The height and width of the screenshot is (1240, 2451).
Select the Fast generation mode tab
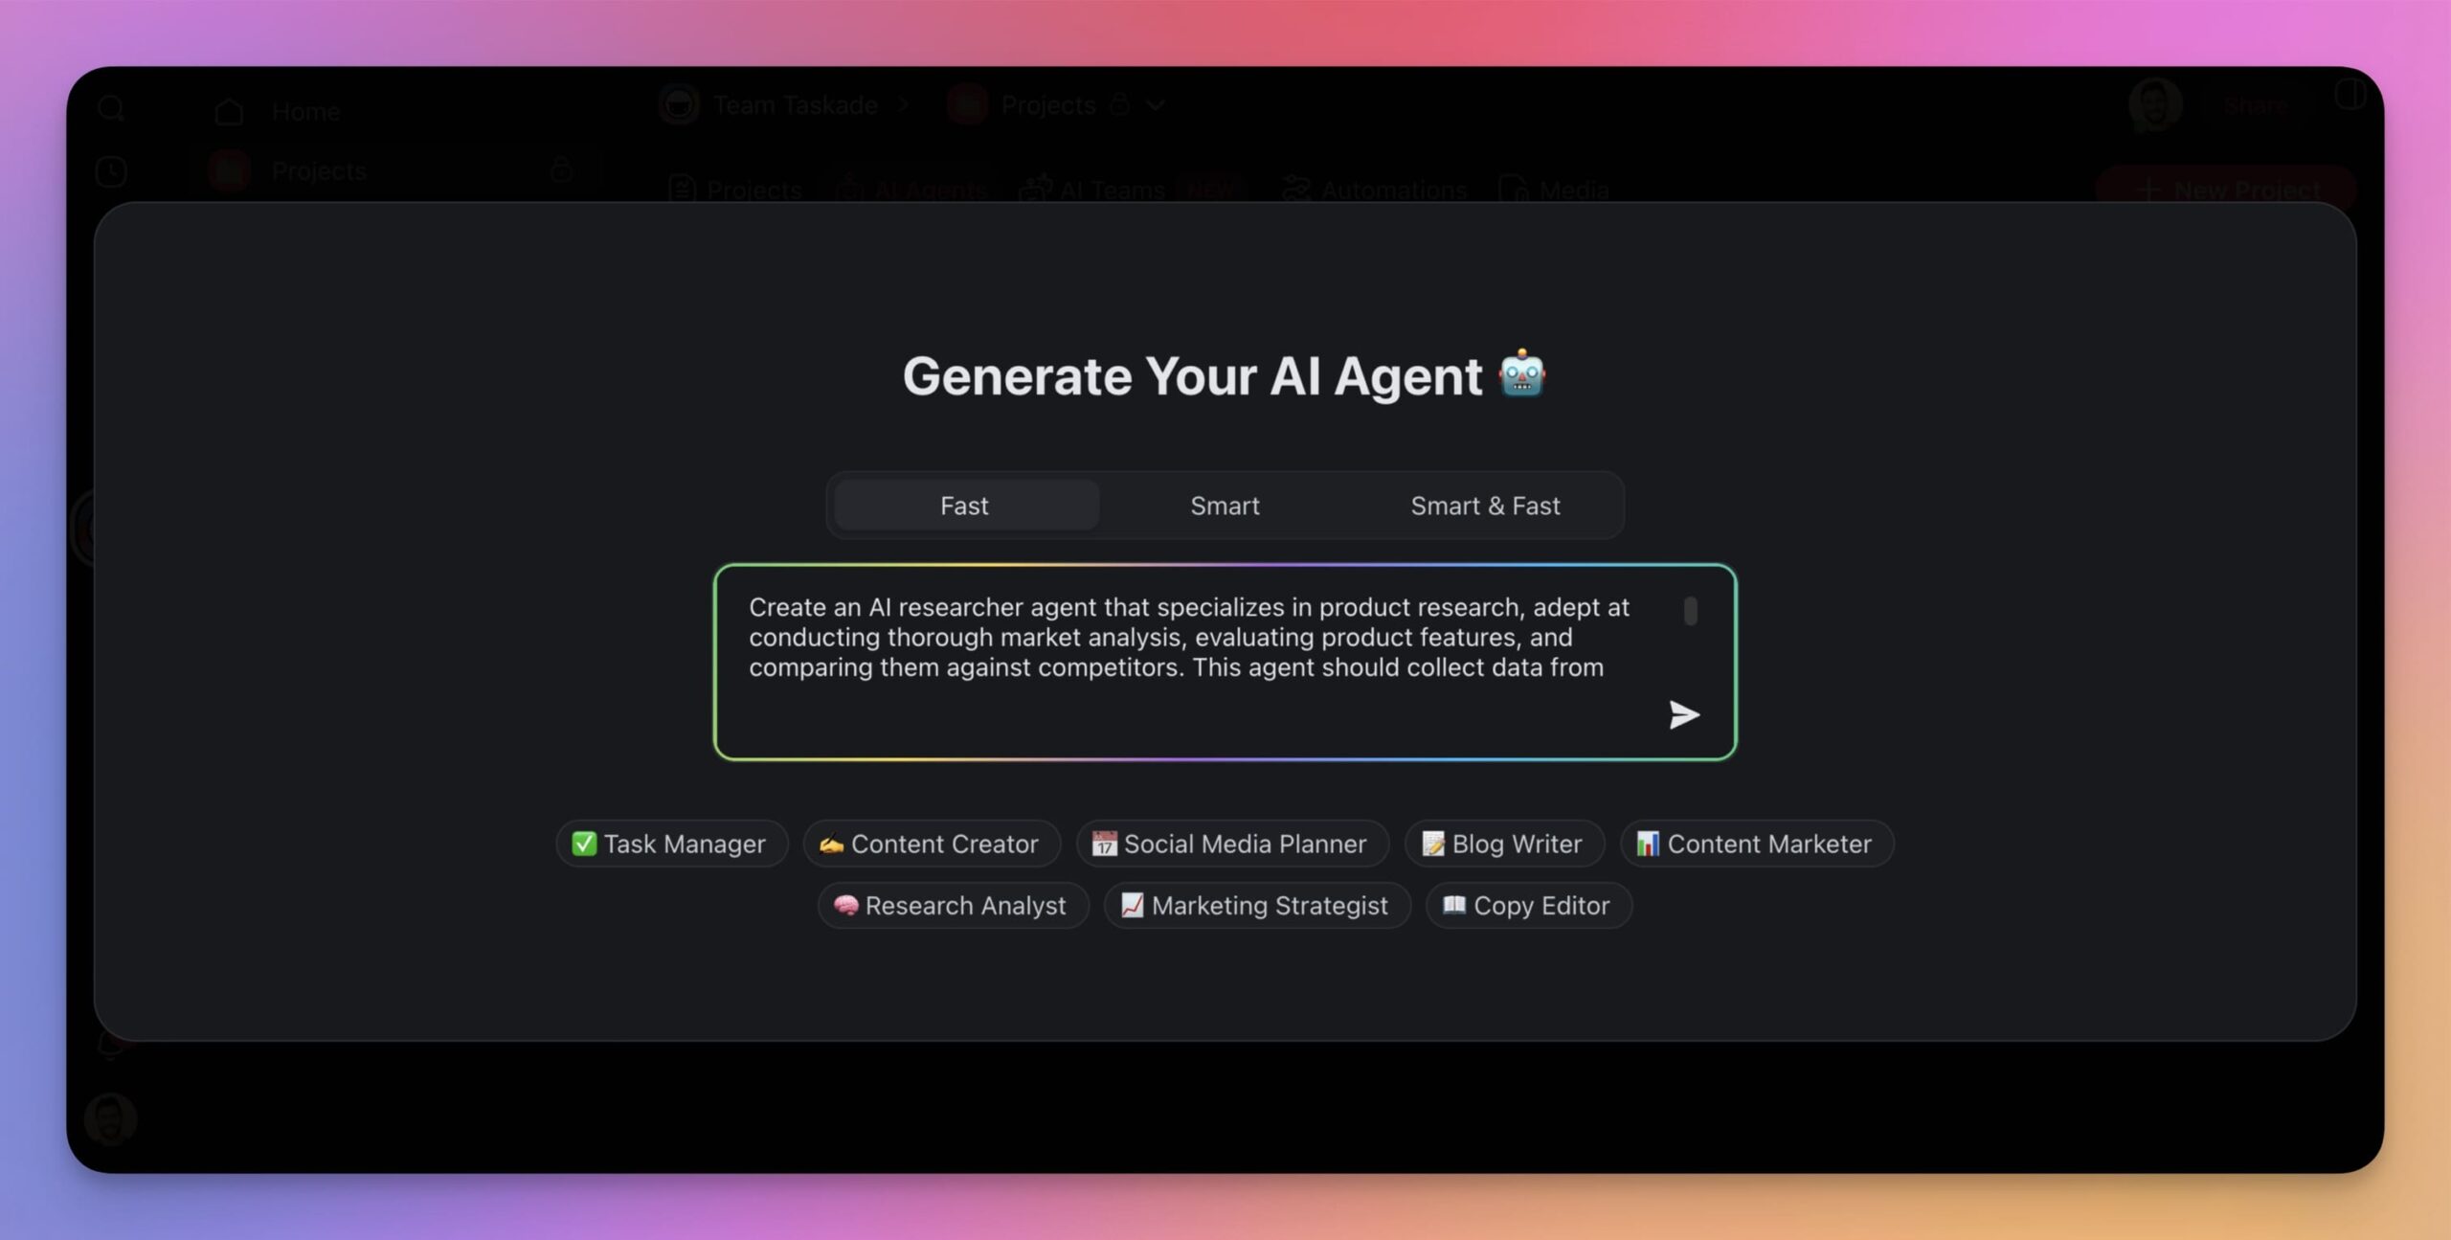pyautogui.click(x=964, y=505)
